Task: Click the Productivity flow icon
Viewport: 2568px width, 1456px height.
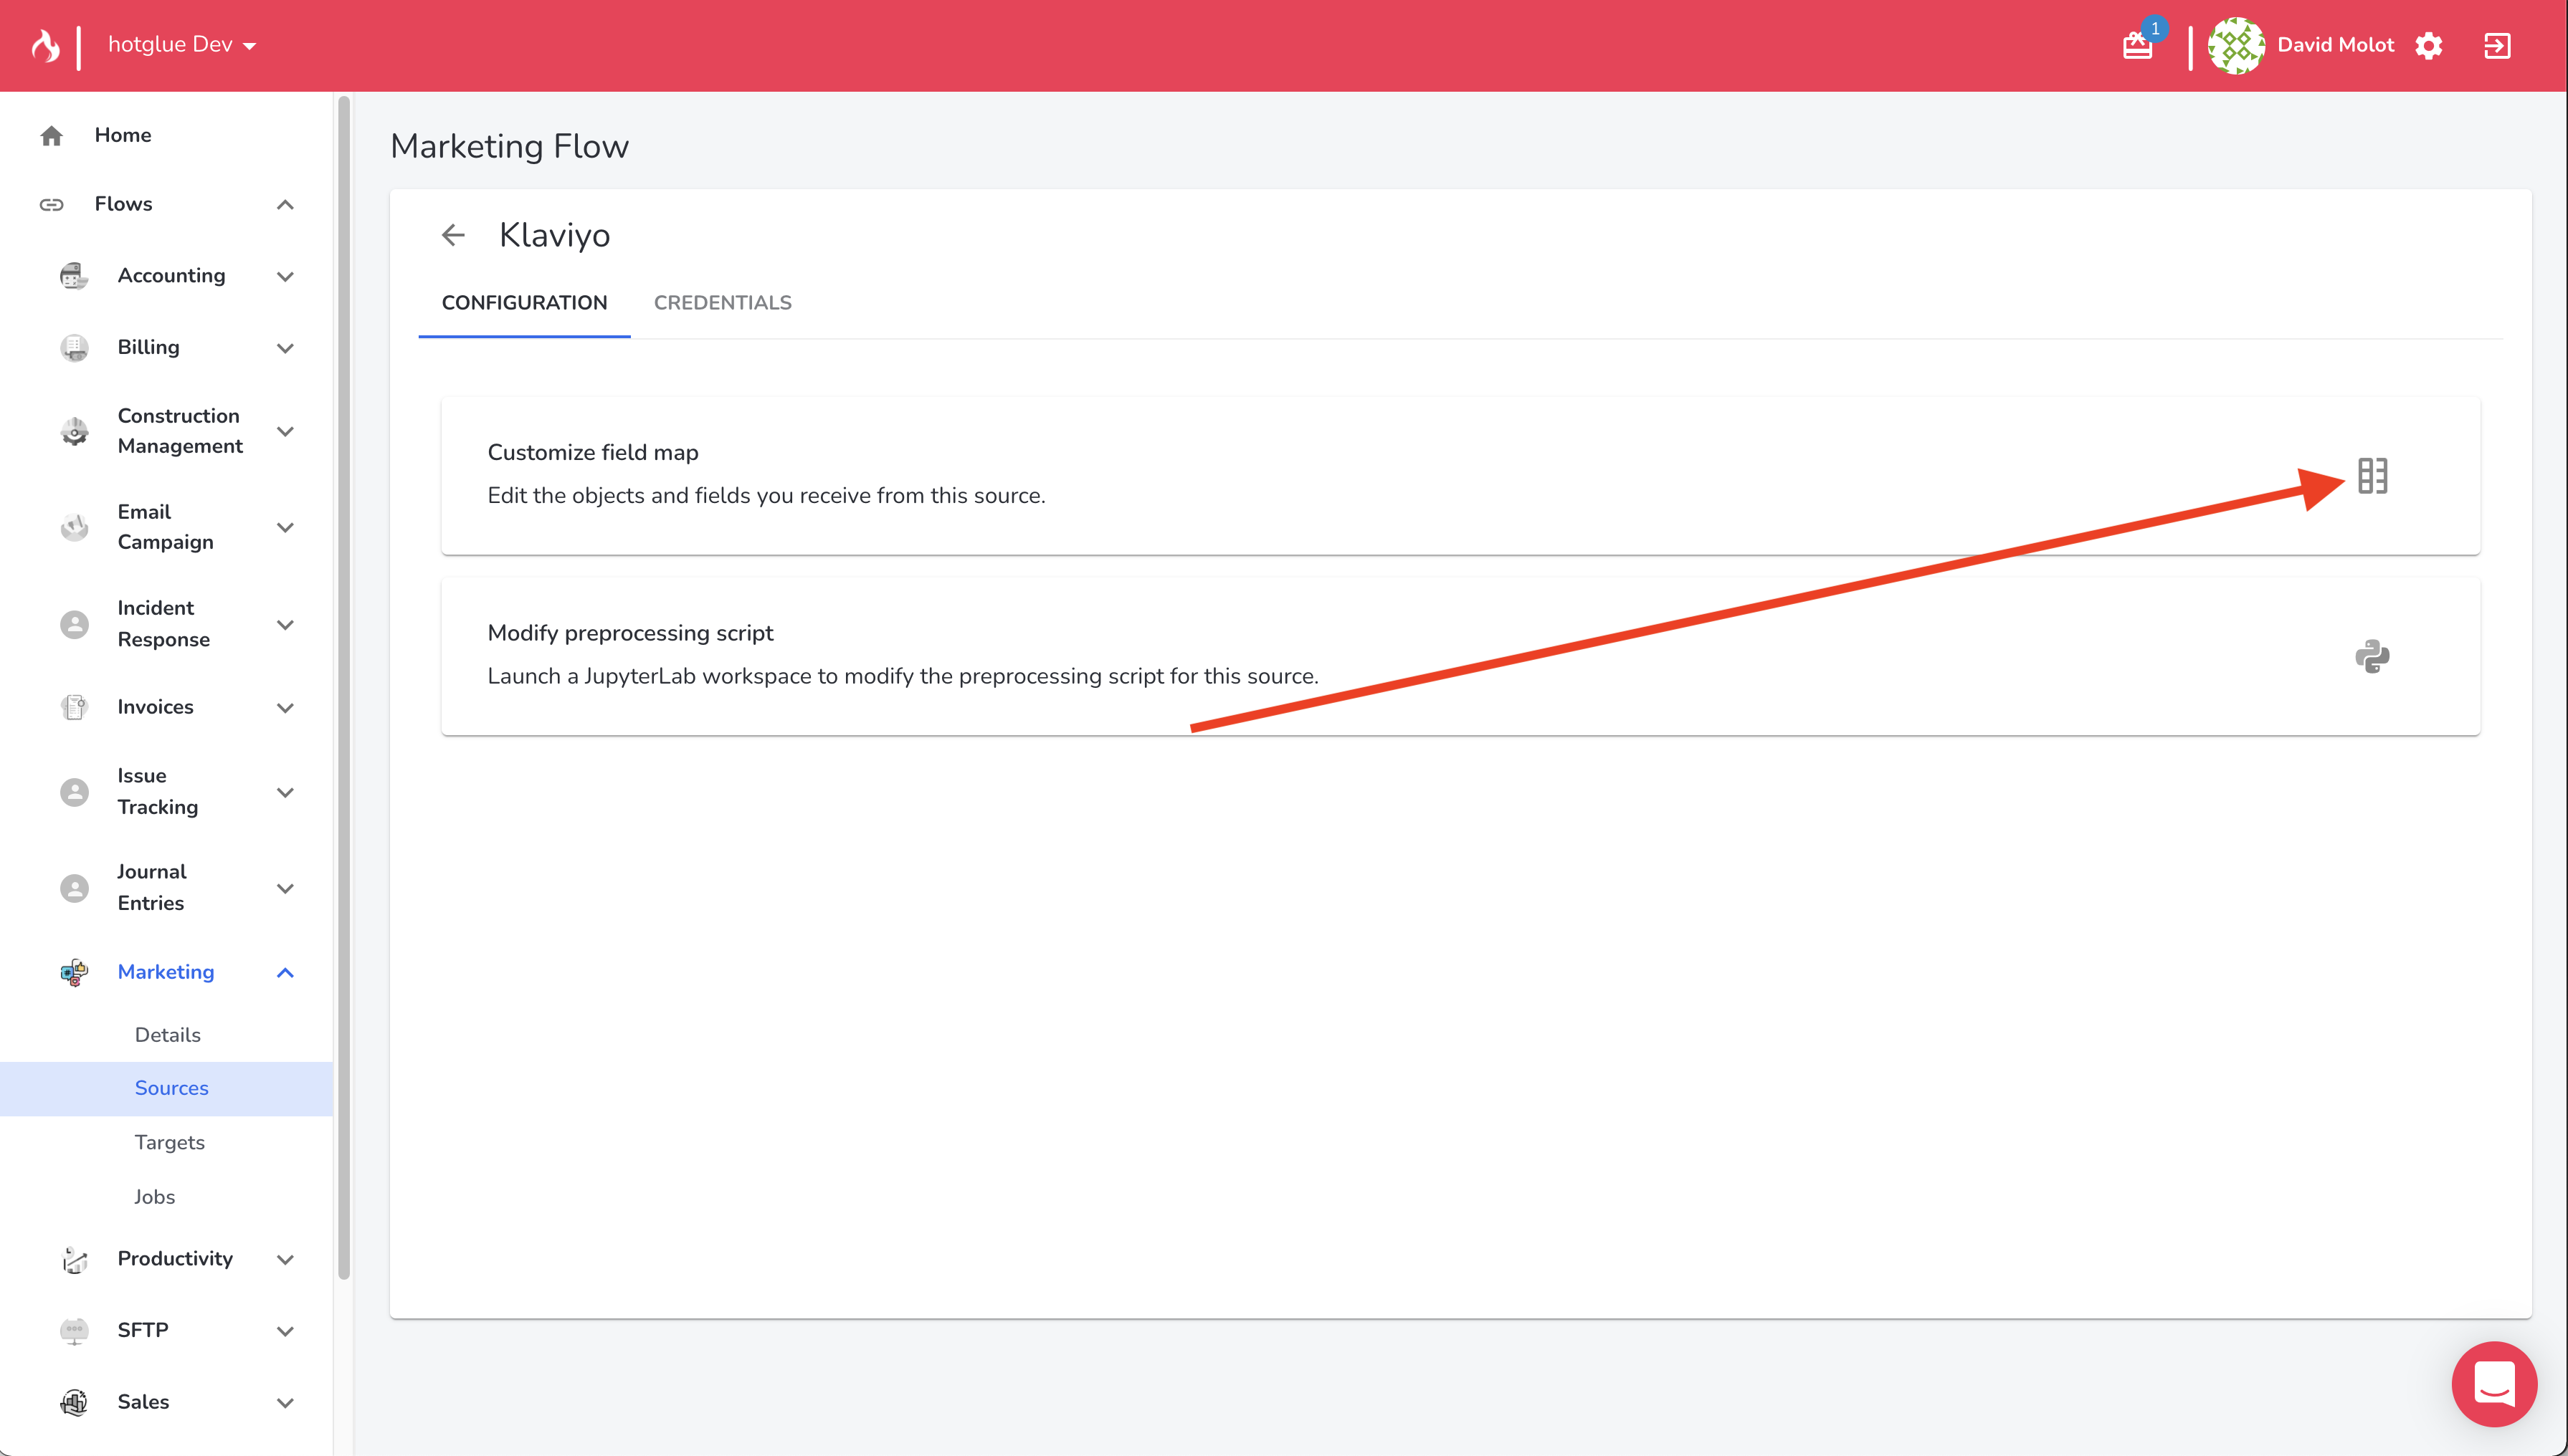Action: pos(74,1259)
